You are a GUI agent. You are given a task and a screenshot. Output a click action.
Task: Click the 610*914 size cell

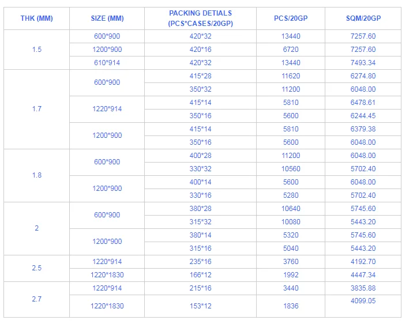pyautogui.click(x=107, y=63)
